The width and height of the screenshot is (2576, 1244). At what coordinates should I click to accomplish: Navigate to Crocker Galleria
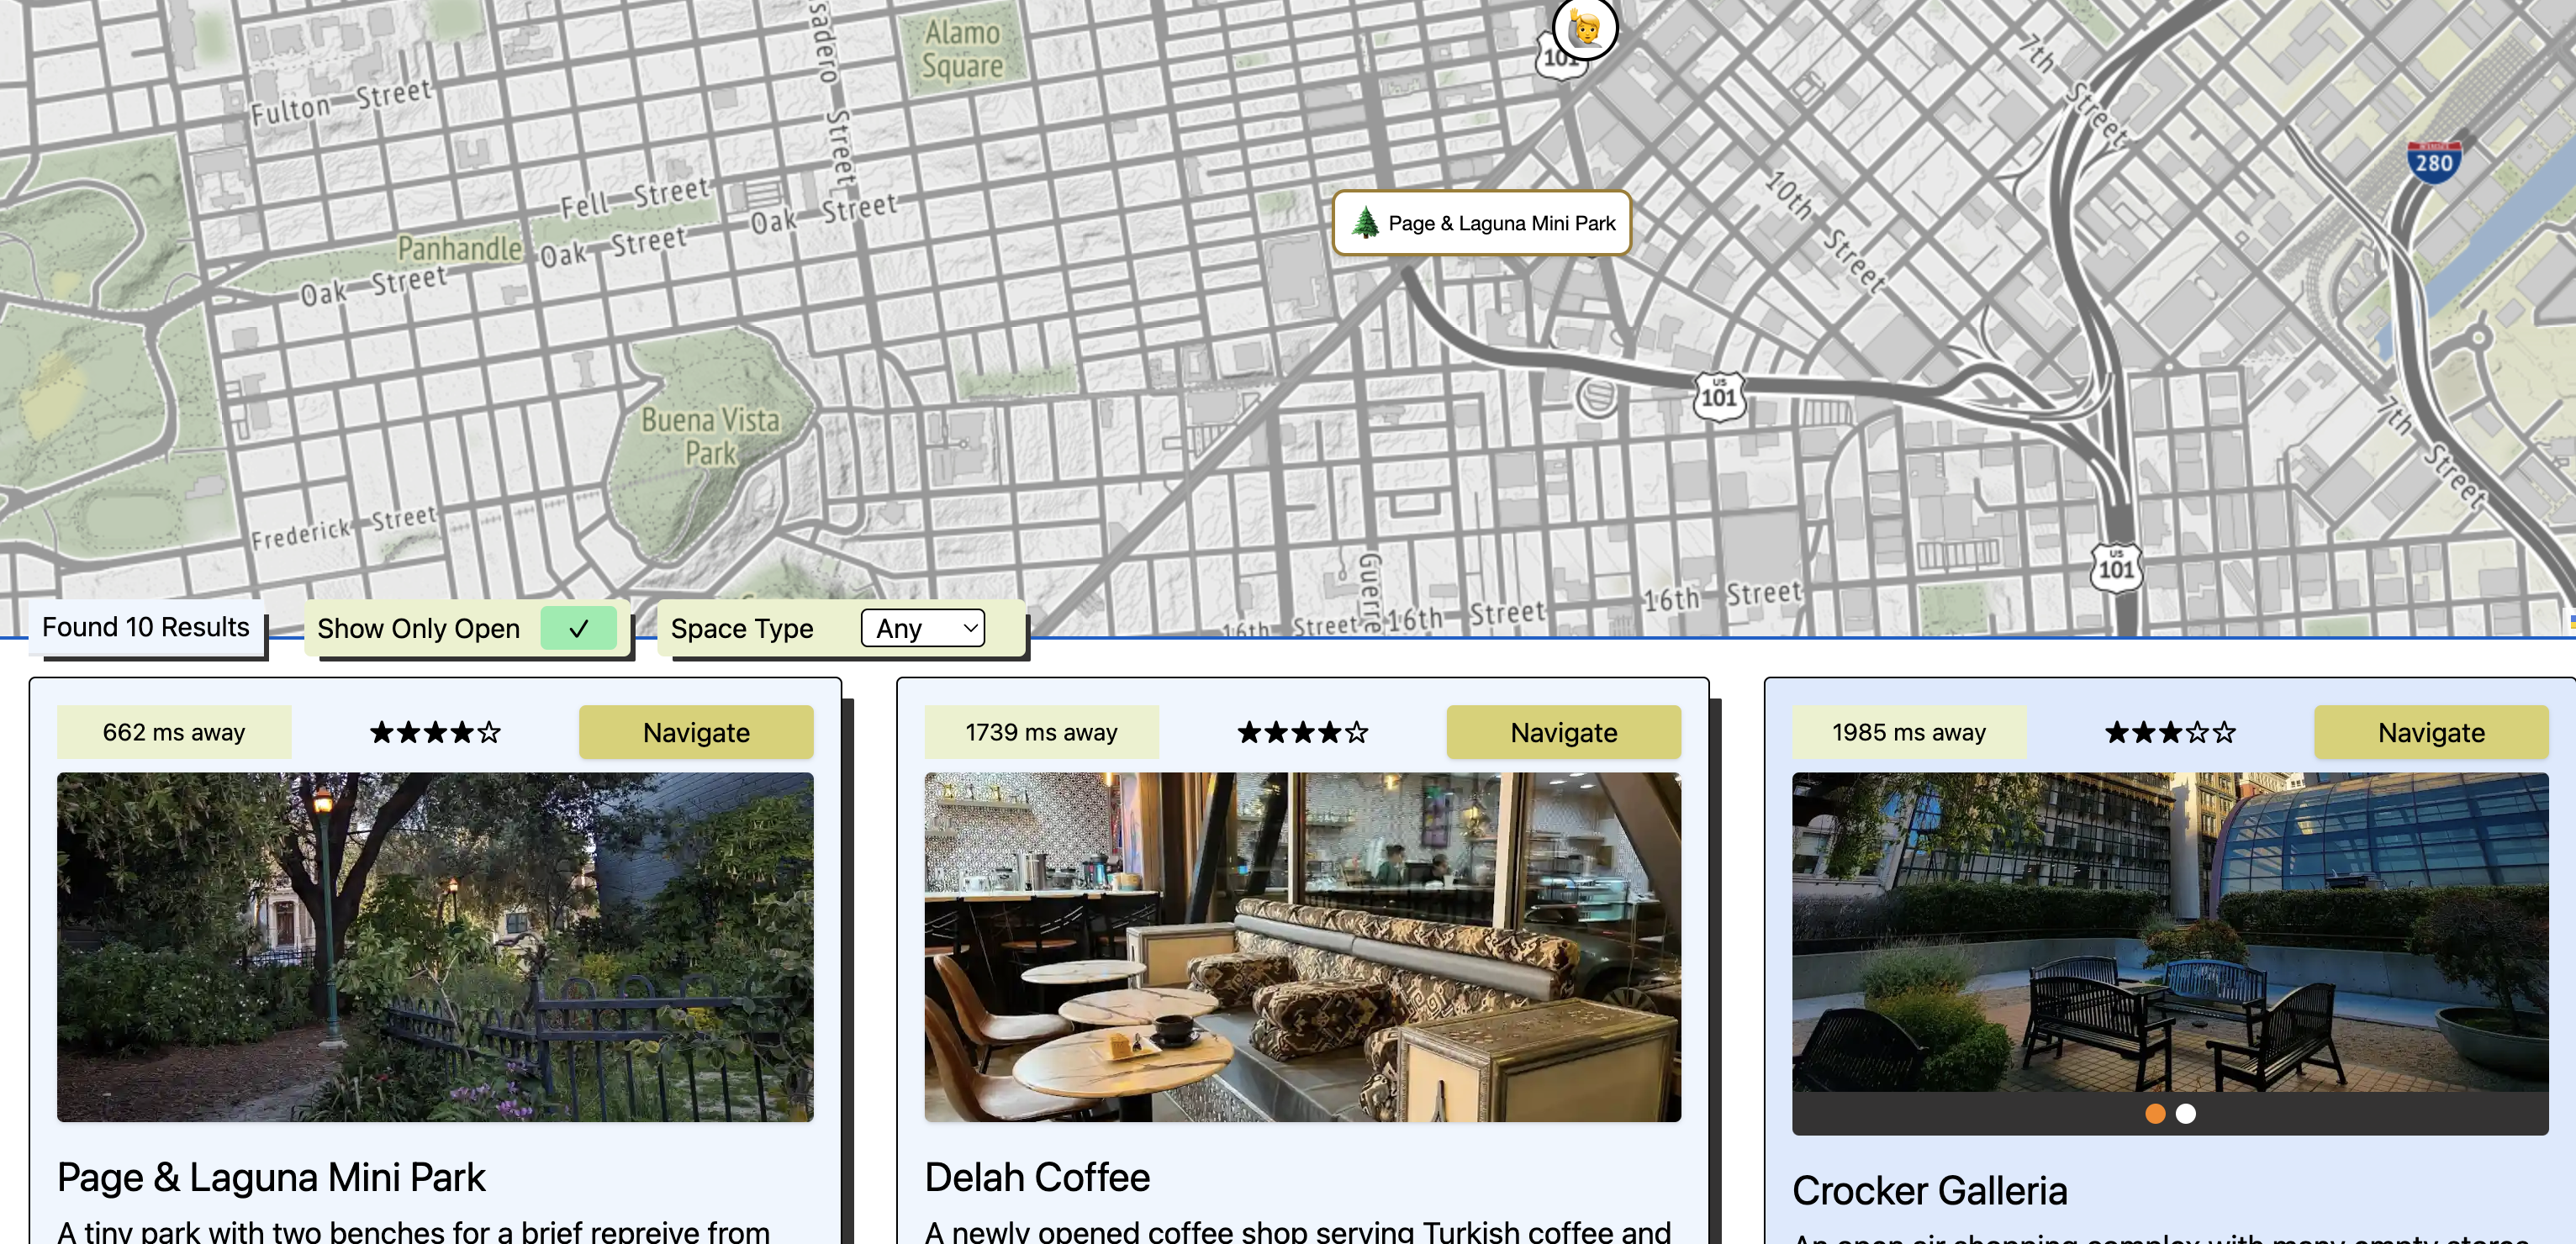pyautogui.click(x=2431, y=732)
